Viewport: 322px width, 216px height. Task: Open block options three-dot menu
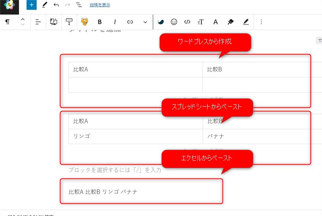pyautogui.click(x=261, y=22)
